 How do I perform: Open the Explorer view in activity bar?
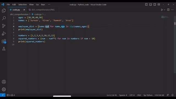click(x=4, y=11)
